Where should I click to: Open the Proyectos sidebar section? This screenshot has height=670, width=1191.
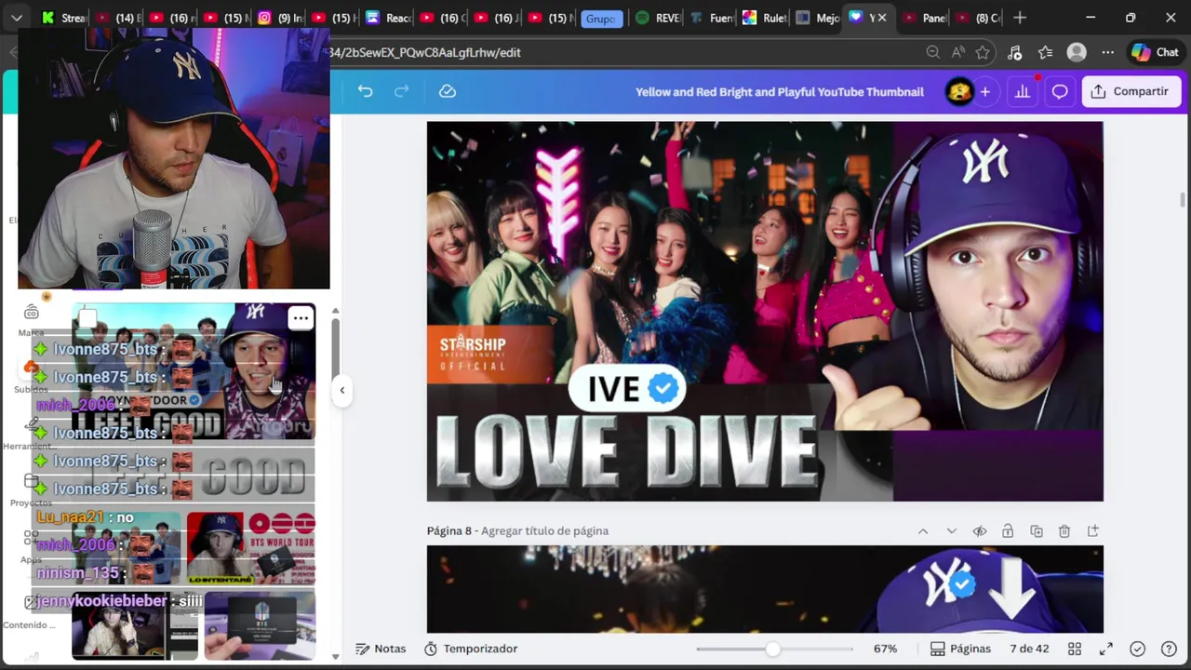[x=31, y=489]
